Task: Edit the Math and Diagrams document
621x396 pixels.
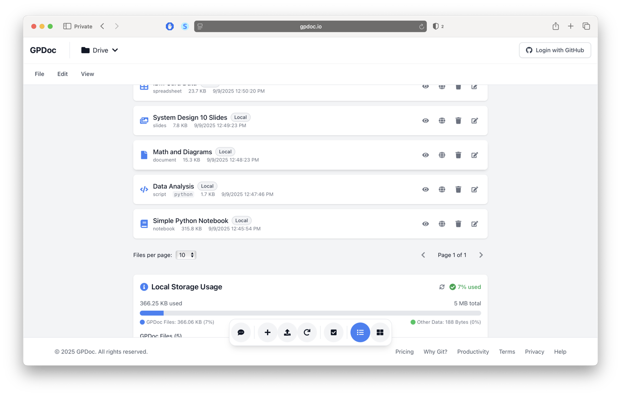Action: pyautogui.click(x=474, y=155)
